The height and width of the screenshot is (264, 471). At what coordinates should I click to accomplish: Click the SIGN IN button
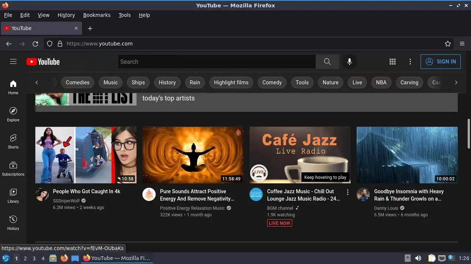440,62
